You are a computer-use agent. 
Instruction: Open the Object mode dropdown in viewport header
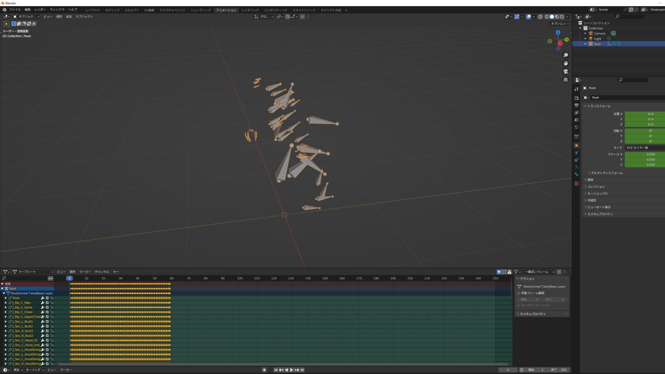pyautogui.click(x=27, y=17)
